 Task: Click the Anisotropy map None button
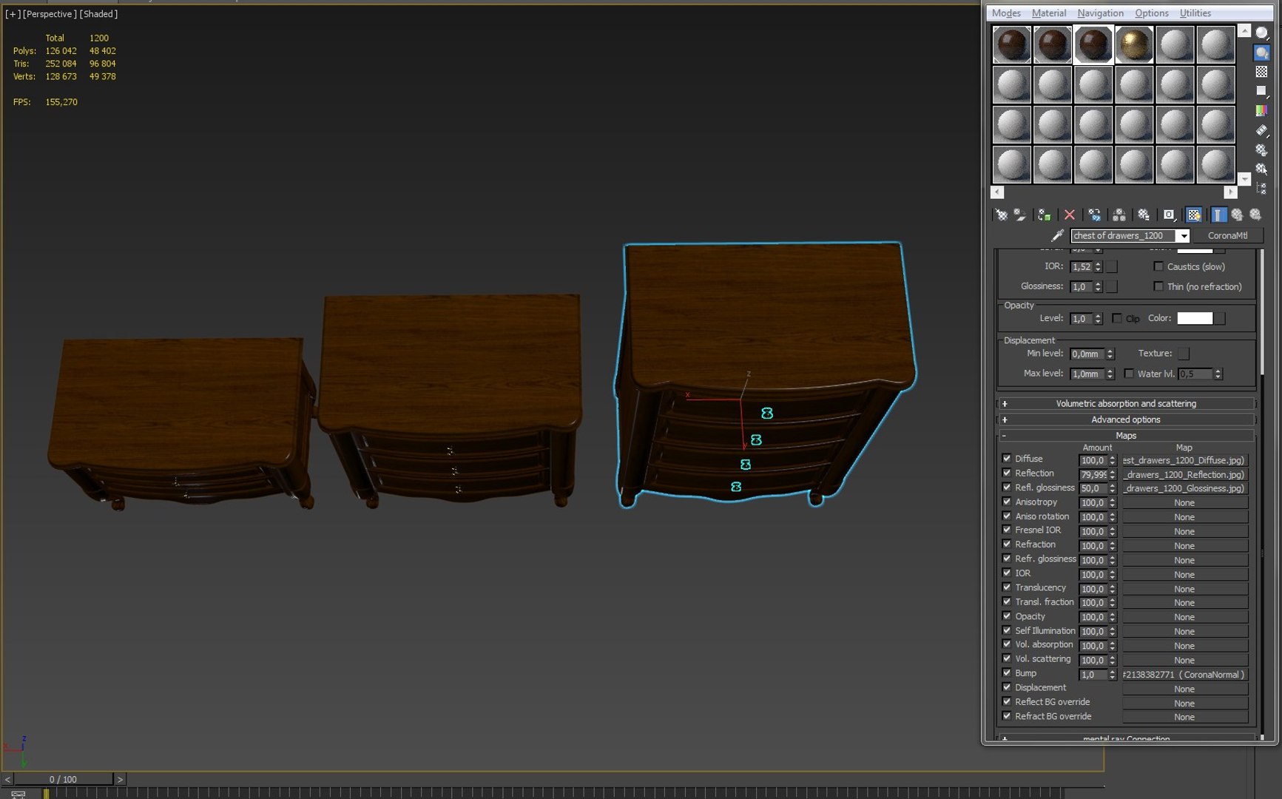click(x=1184, y=503)
